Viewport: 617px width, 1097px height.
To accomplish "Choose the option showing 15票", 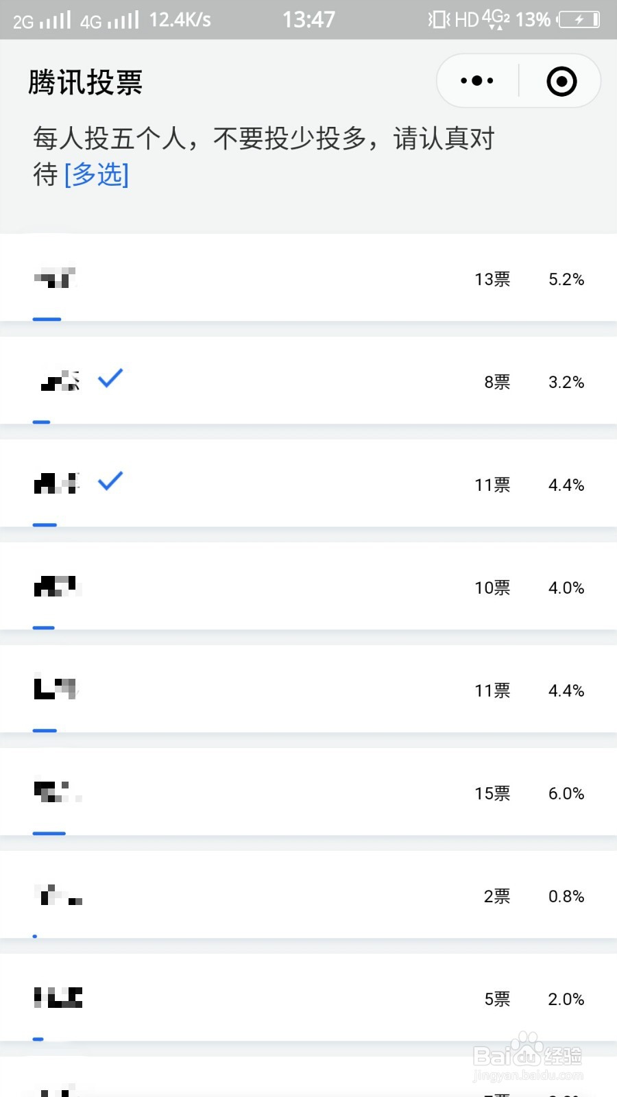I will click(x=308, y=793).
